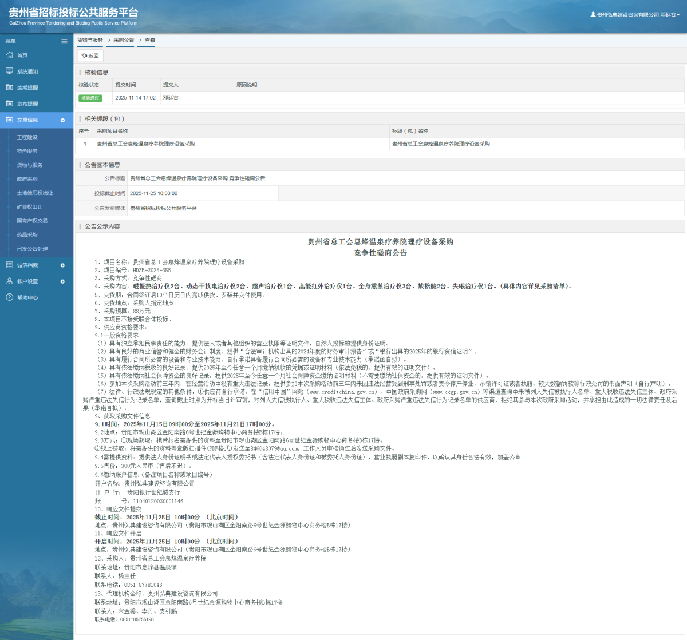Image resolution: width=687 pixels, height=640 pixels.
Task: Collapse the 交易信息 menu arrow
Action: click(62, 120)
